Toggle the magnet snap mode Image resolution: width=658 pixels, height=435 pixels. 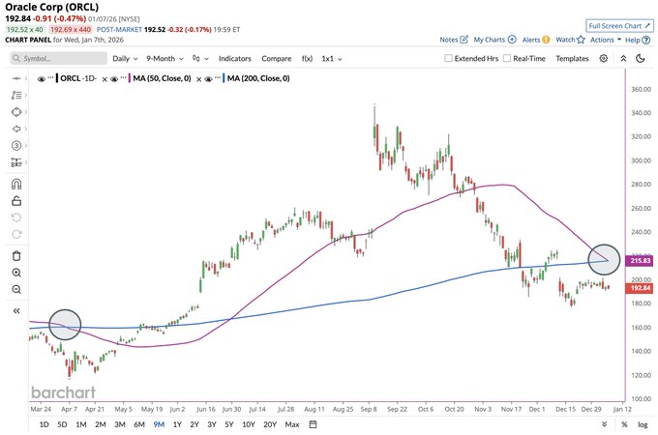[16, 184]
